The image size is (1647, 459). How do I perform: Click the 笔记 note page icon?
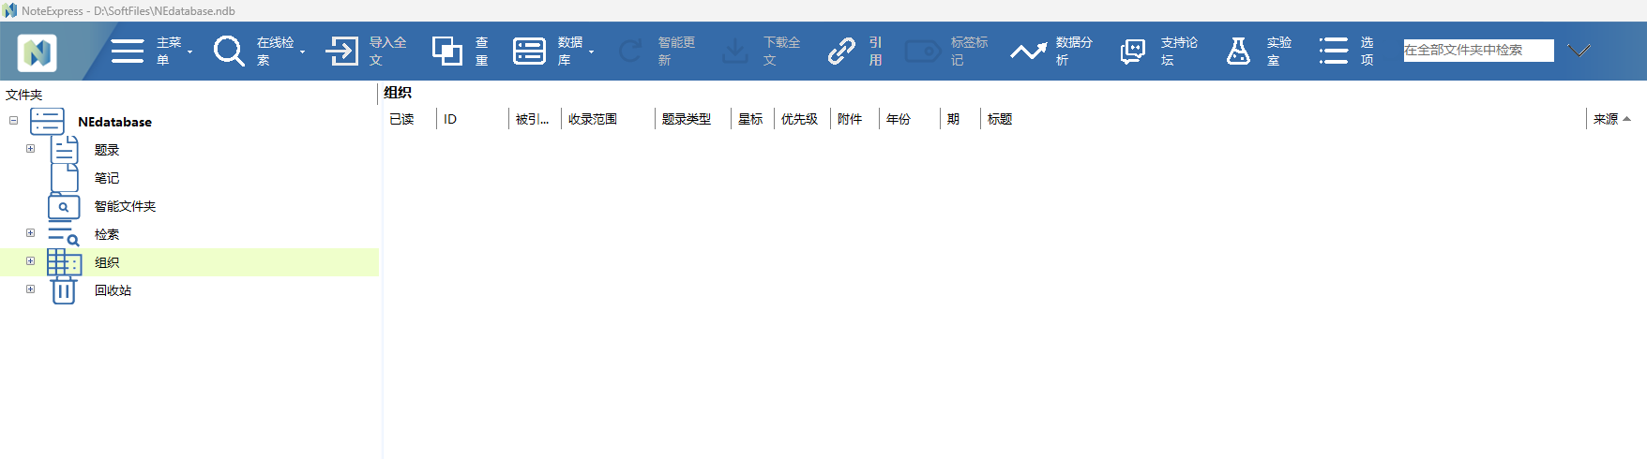[64, 178]
